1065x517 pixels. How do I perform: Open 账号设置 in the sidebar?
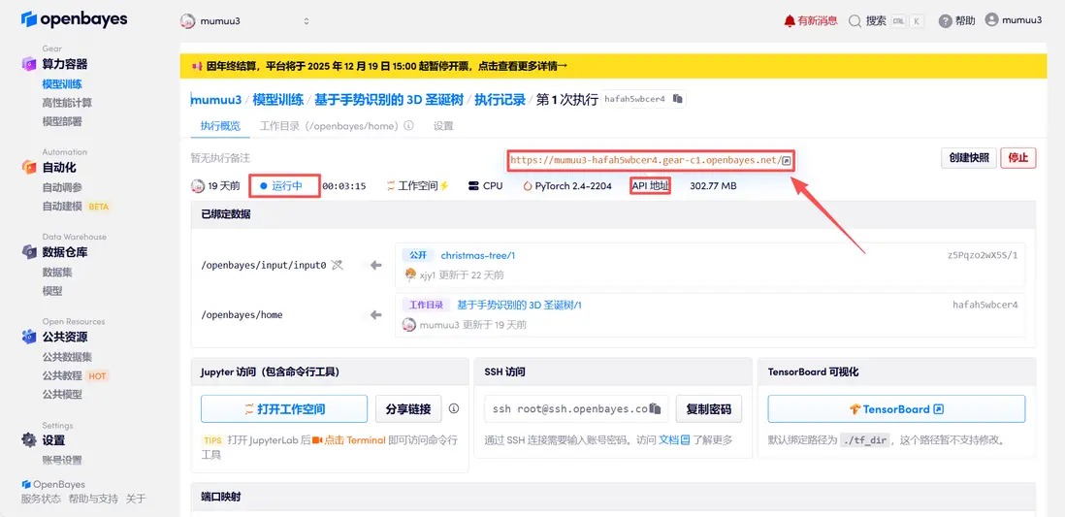62,460
